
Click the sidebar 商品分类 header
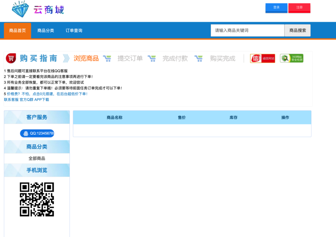coord(37,147)
